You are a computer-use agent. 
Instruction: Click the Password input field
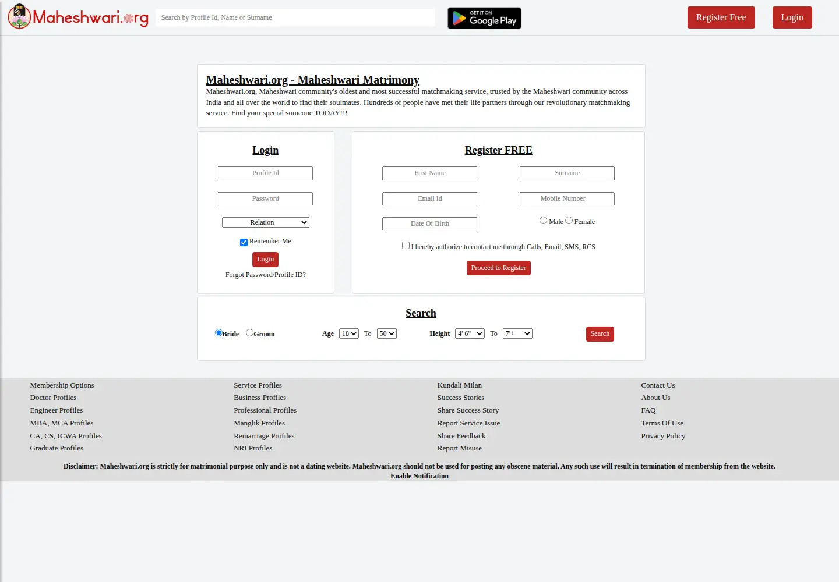[266, 199]
